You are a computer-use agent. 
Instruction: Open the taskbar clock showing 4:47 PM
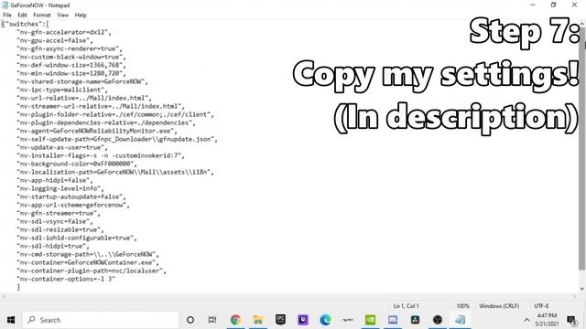pyautogui.click(x=548, y=320)
